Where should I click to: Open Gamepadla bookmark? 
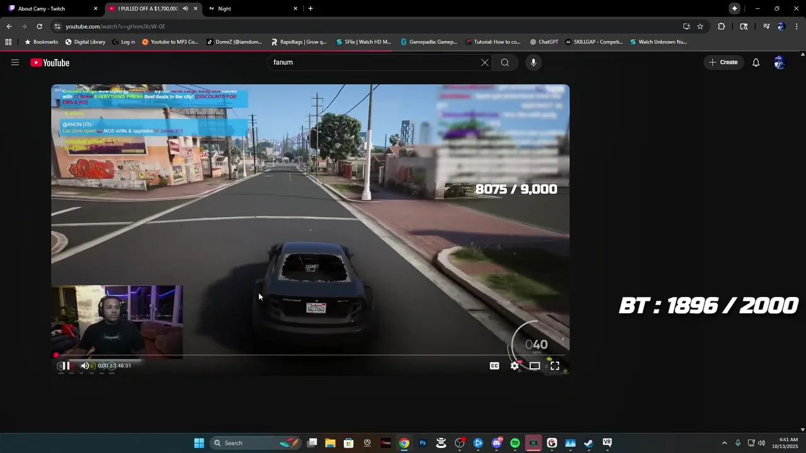coord(429,42)
